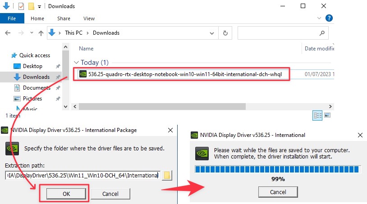367x204 pixels.
Task: Click the Back navigation arrow
Action: click(x=8, y=33)
